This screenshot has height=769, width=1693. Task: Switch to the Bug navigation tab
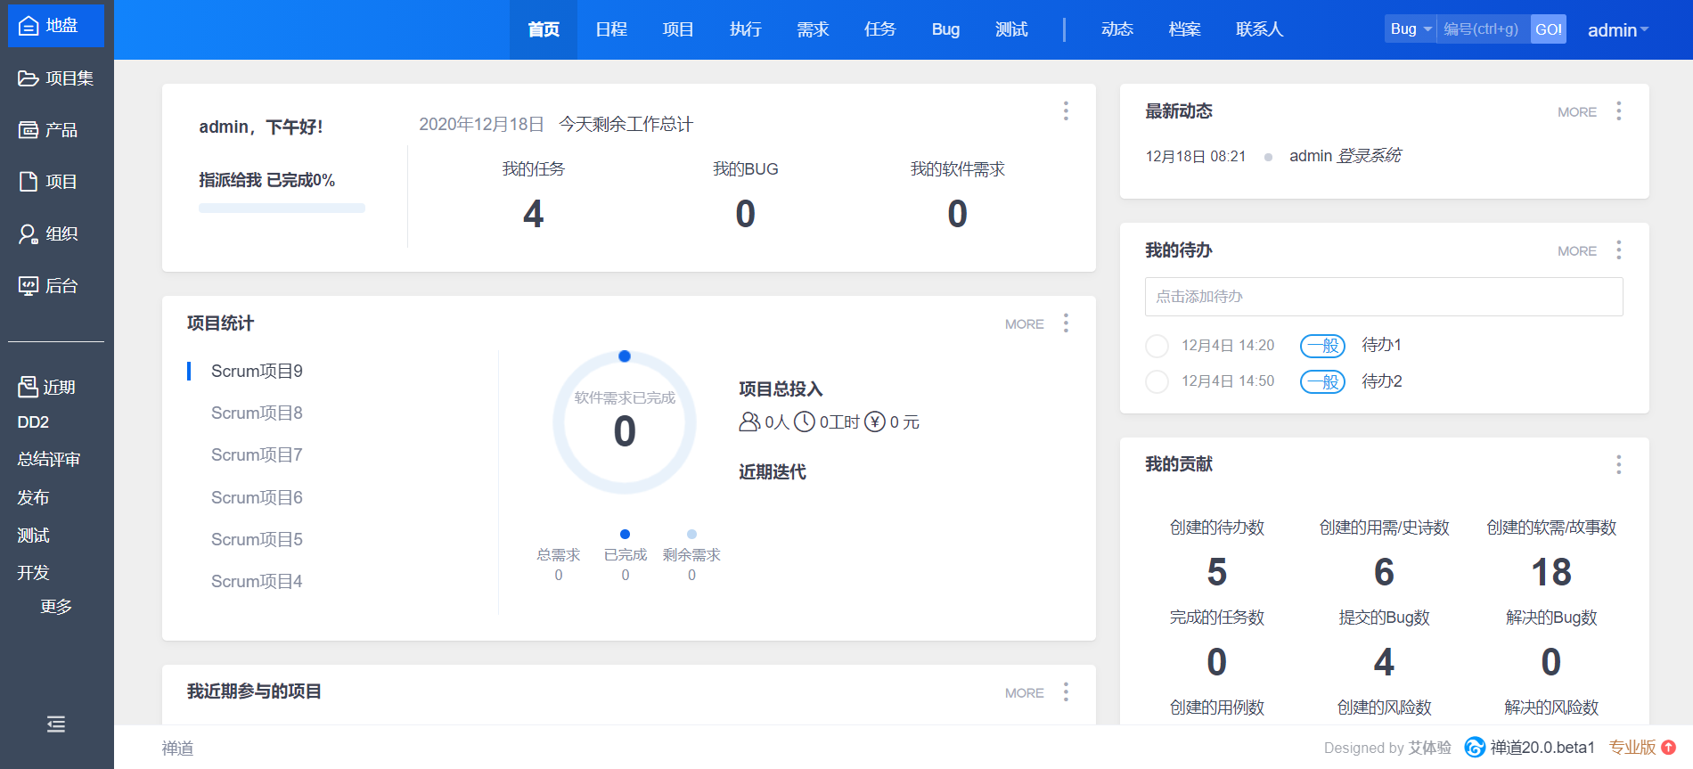click(945, 29)
